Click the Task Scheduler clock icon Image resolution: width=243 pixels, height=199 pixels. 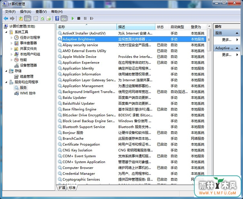click(16, 37)
